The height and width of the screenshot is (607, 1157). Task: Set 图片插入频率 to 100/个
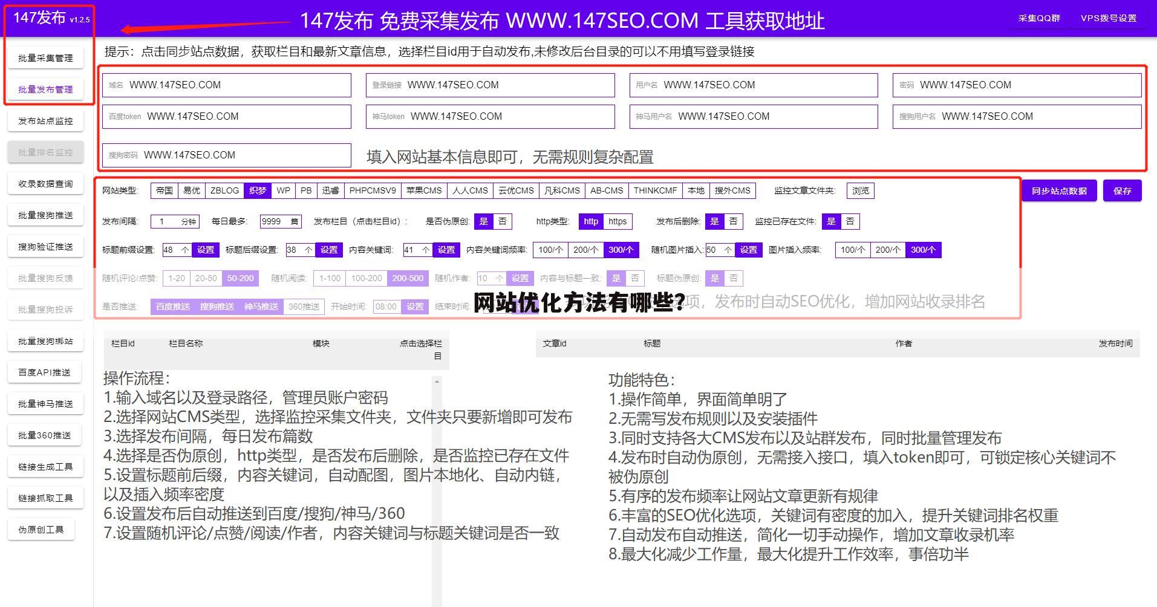853,250
